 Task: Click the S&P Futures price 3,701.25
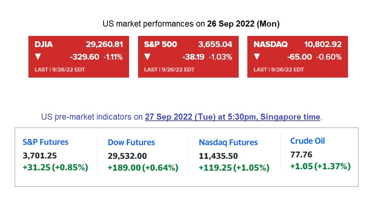click(x=40, y=156)
